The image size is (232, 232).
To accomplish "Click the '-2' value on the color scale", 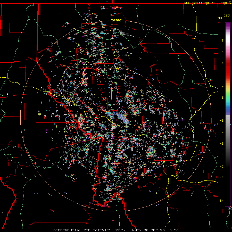I will pos(221,132).
